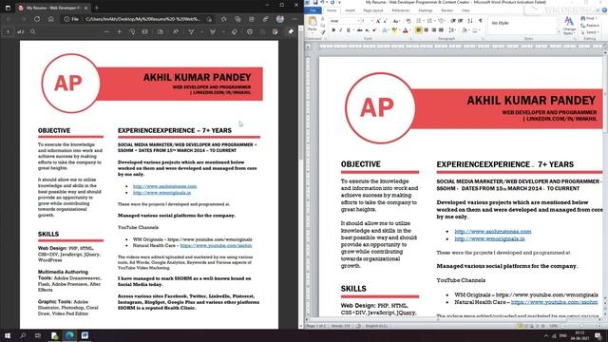Click the Home icon in Edge toolbar
The height and width of the screenshot is (342, 608).
[50, 19]
